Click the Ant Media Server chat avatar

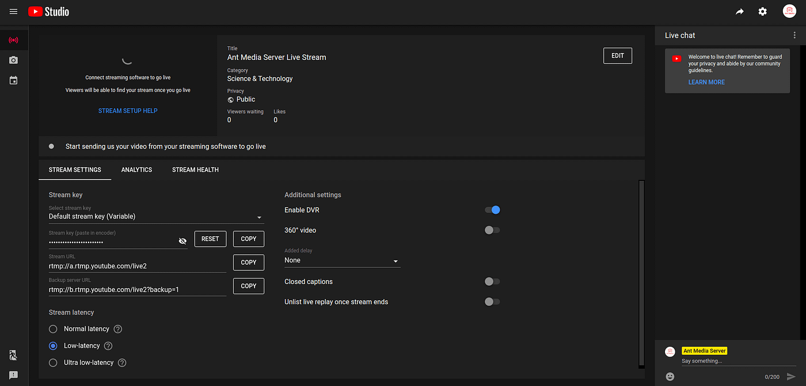pos(670,351)
